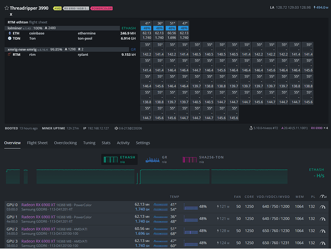Click the GR algorithm label on the xmrig row
Image resolution: width=331 pixels, height=249 pixels.
[133, 49]
